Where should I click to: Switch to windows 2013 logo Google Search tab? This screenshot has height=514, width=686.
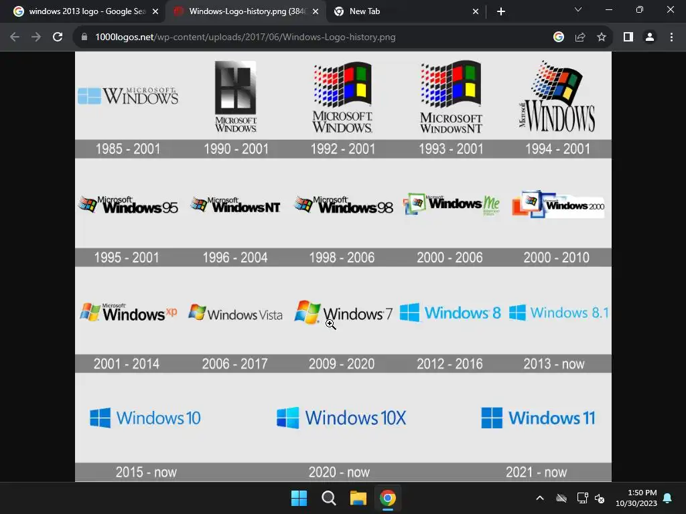click(86, 11)
